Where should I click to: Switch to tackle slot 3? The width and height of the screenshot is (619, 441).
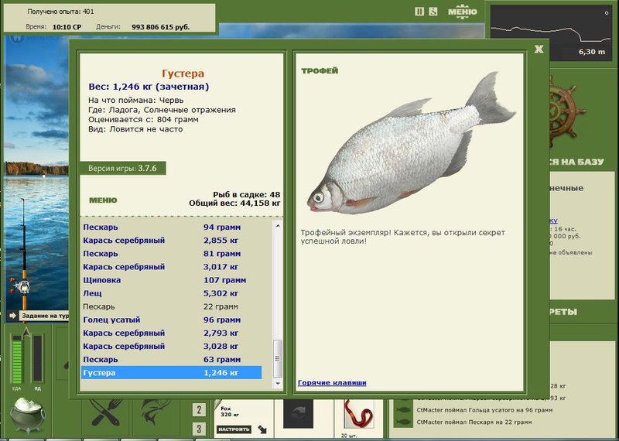pyautogui.click(x=199, y=429)
